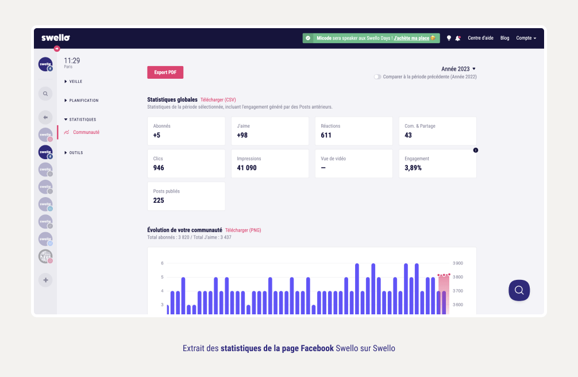The image size is (578, 377).
Task: Open the chat support bubble icon
Action: click(519, 290)
